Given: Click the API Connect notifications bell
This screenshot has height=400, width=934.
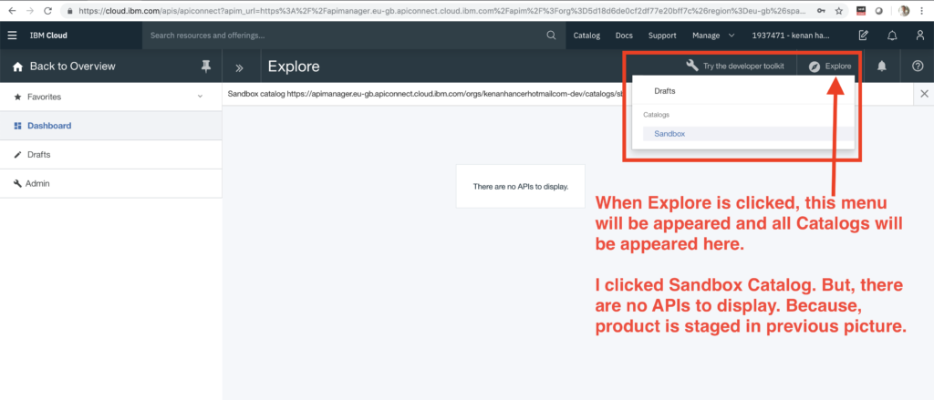Looking at the screenshot, I should pos(882,67).
